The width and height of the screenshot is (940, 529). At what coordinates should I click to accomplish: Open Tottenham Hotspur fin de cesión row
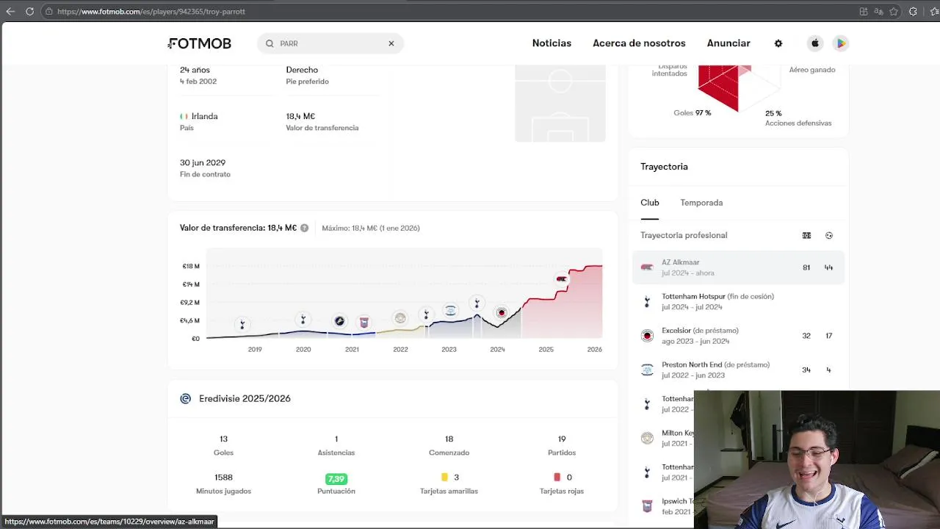coord(738,301)
